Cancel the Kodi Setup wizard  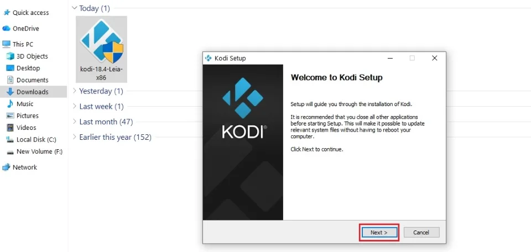coord(421,233)
